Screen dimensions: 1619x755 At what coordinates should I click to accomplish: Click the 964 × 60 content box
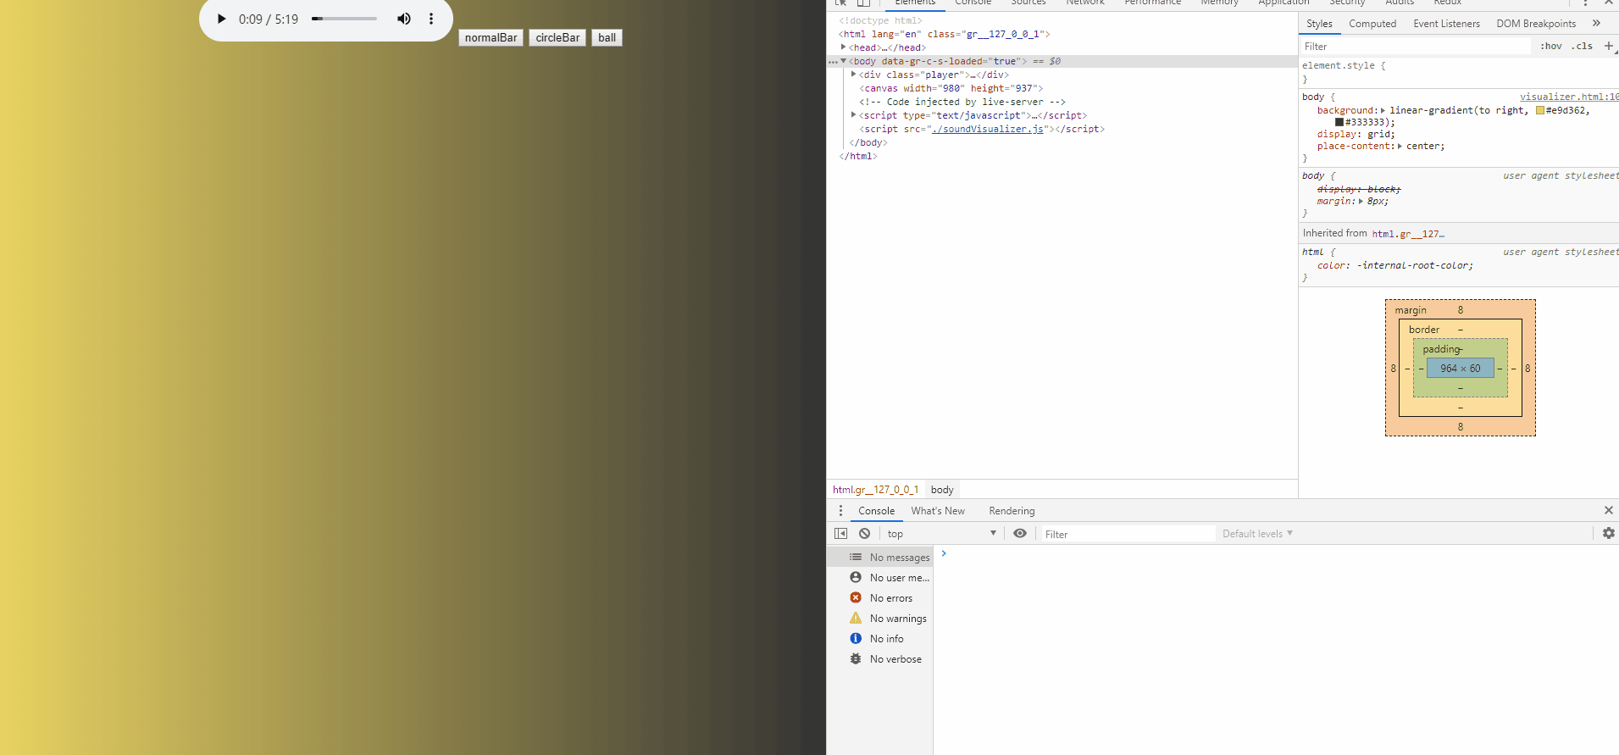coord(1461,368)
